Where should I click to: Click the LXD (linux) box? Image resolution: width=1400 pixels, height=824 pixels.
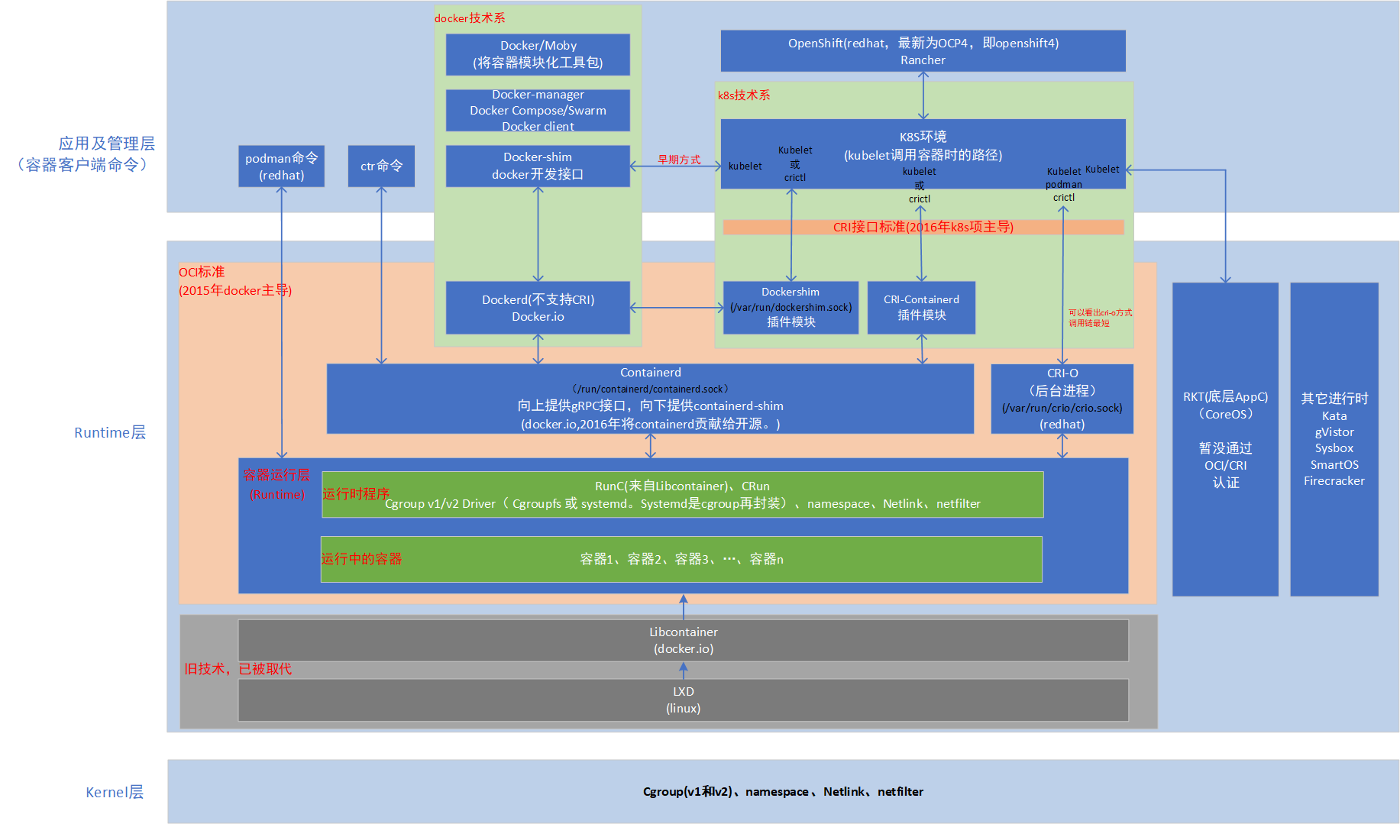(x=683, y=700)
